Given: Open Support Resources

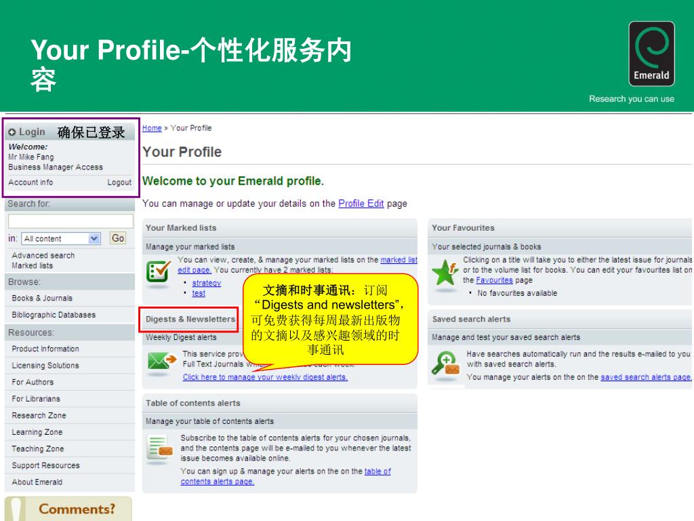Looking at the screenshot, I should pos(45,465).
